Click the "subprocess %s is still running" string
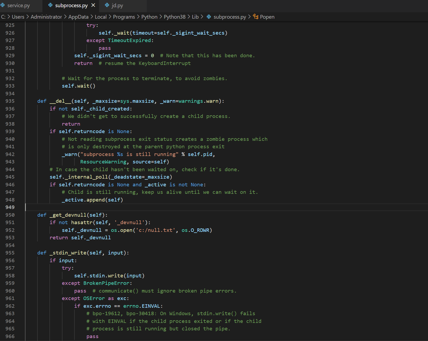 click(129, 154)
